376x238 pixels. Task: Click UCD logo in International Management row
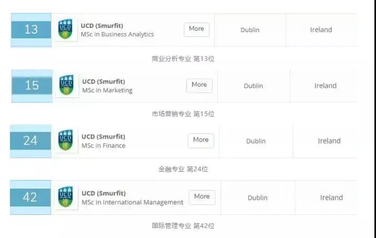coord(66,197)
